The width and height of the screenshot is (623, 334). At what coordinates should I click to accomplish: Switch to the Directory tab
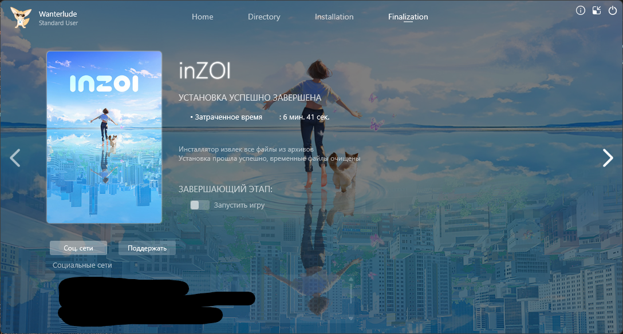[264, 17]
